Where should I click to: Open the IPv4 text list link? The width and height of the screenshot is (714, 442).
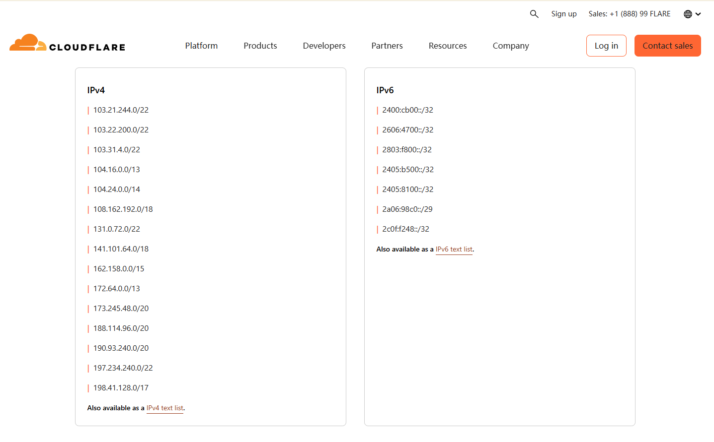[165, 408]
